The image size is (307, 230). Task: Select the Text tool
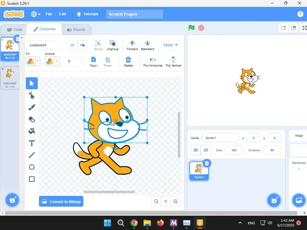pos(32,143)
